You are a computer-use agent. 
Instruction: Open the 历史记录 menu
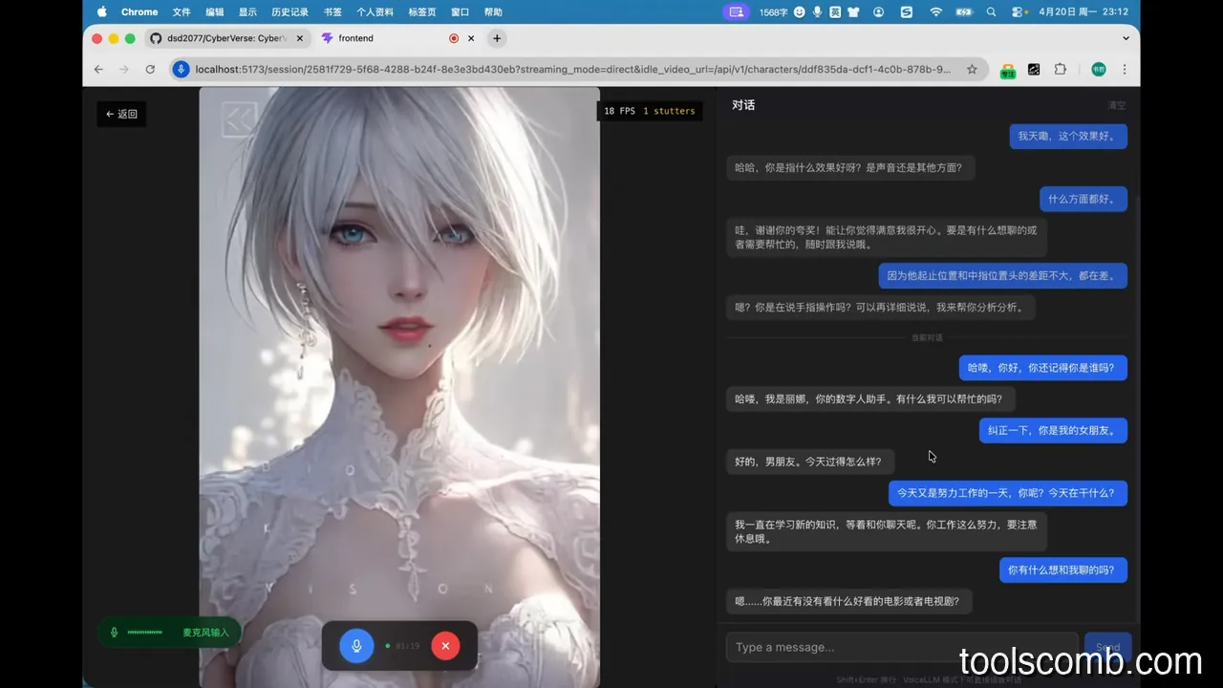pos(290,11)
